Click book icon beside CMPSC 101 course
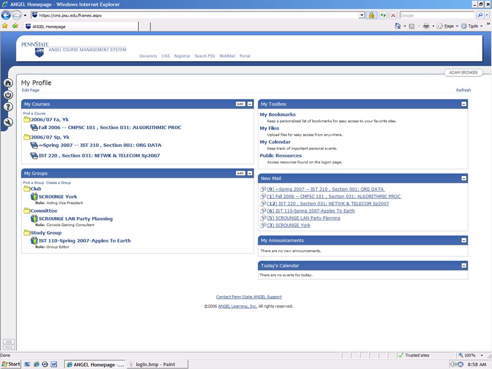492x369 pixels. (x=34, y=128)
